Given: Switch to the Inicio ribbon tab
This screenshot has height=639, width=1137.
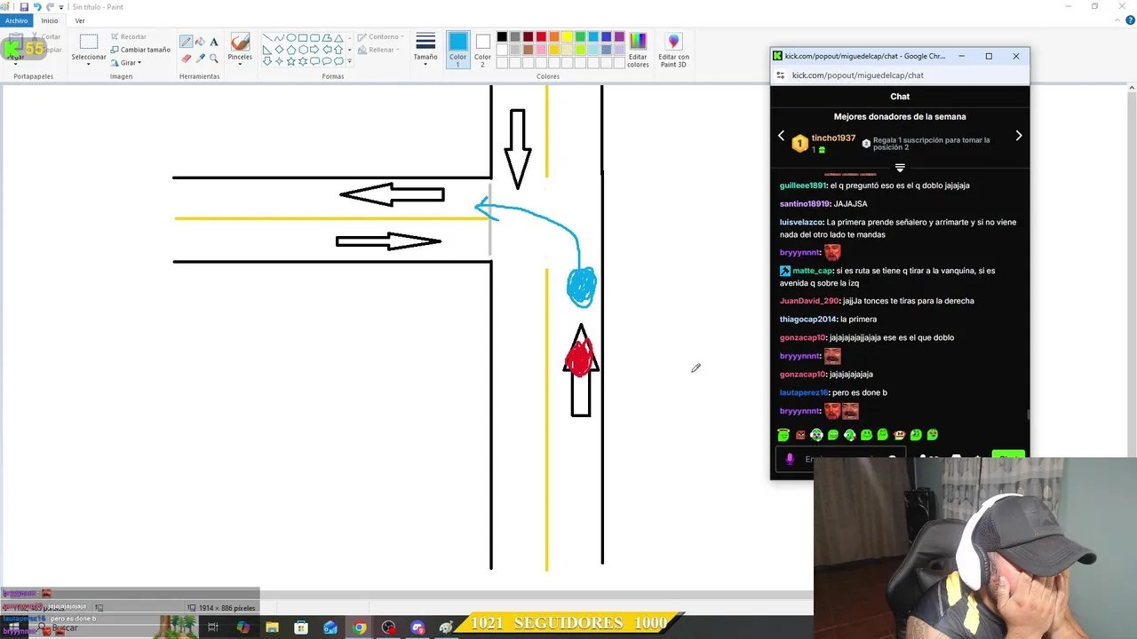Looking at the screenshot, I should tap(50, 20).
